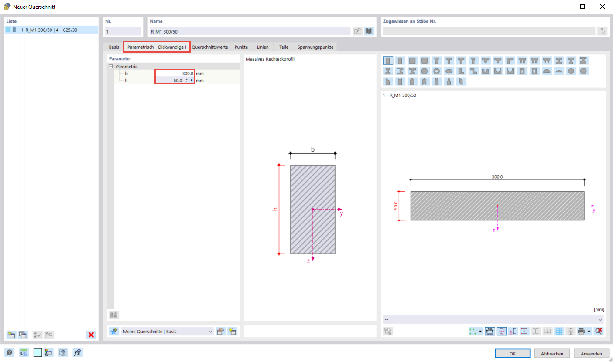
Task: Click the arrow beside h value
Action: point(192,81)
